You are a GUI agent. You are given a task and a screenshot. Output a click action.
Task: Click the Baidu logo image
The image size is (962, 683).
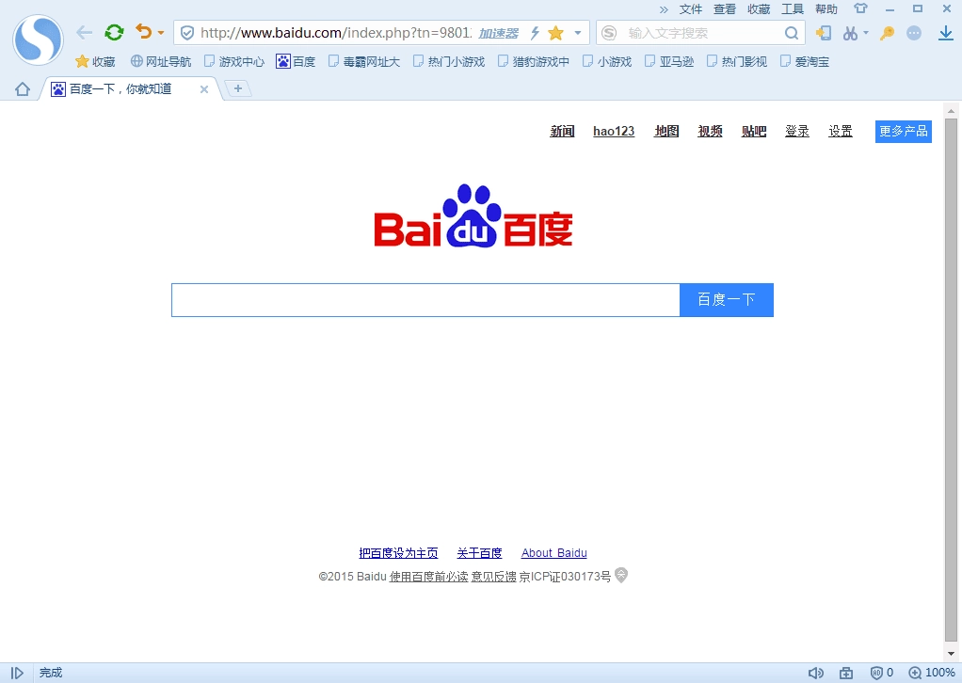(x=473, y=215)
